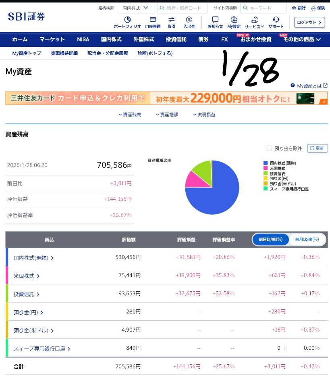
Task: Open the お知らせ notifications icon
Action: (x=215, y=20)
